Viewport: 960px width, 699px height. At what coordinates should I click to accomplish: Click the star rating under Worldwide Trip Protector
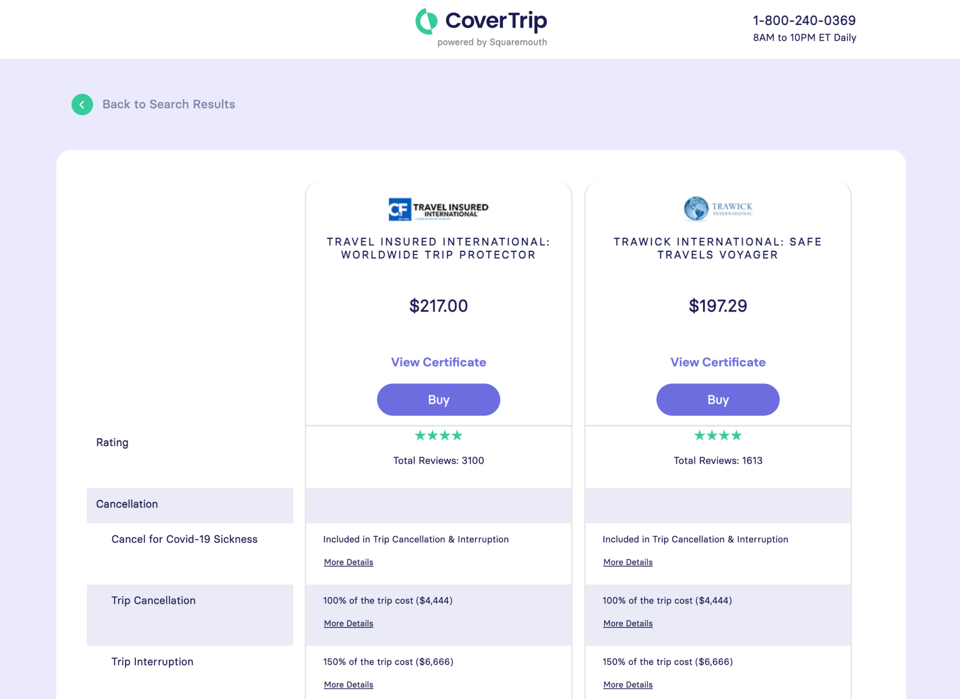(438, 435)
